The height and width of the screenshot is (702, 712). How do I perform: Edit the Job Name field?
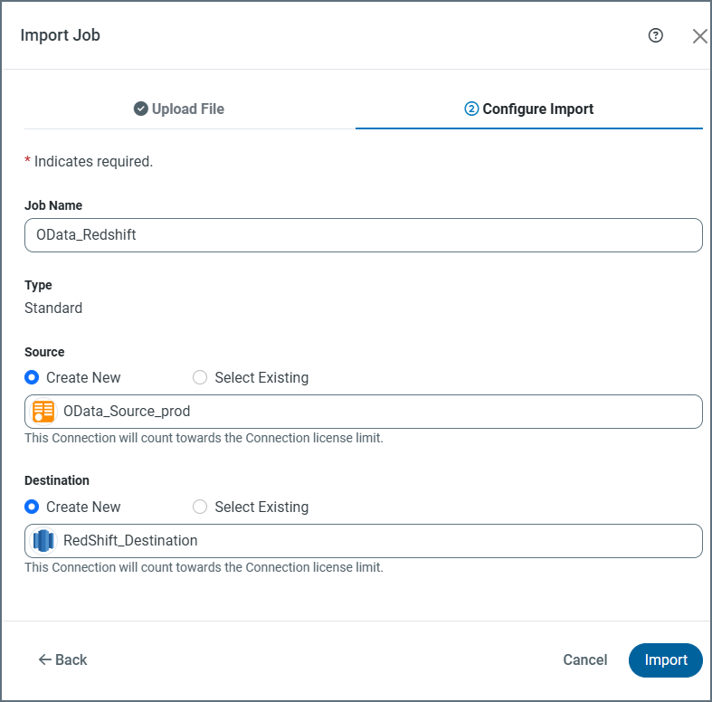point(363,235)
